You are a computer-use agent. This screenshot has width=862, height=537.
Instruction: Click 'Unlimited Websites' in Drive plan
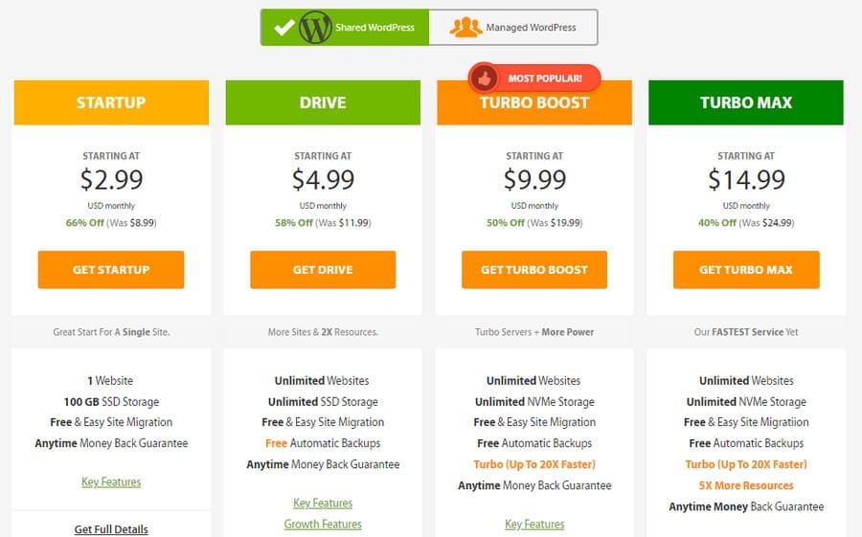(x=322, y=380)
